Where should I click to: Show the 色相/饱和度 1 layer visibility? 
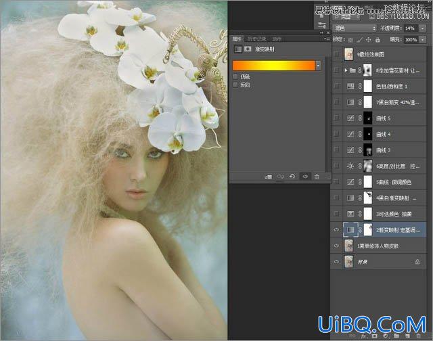pos(336,86)
